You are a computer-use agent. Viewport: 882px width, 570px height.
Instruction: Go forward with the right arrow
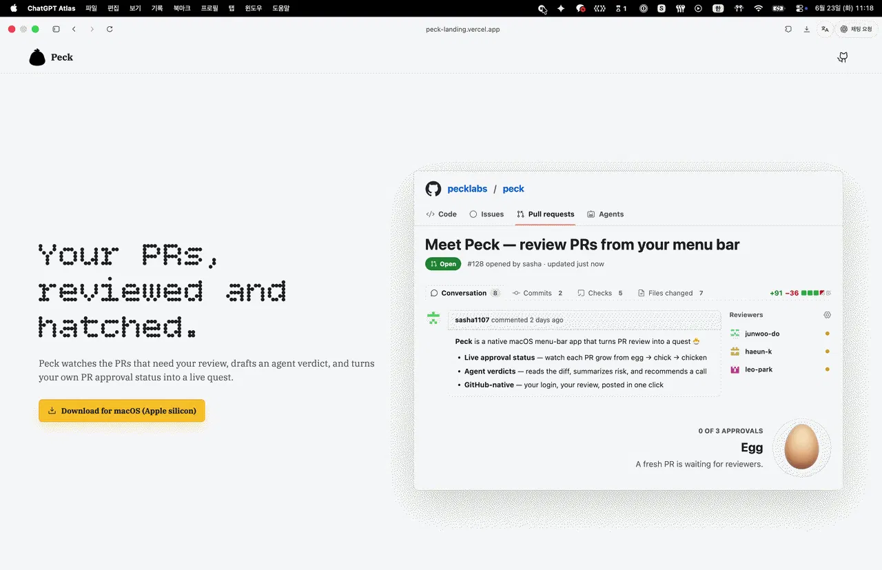pos(92,29)
